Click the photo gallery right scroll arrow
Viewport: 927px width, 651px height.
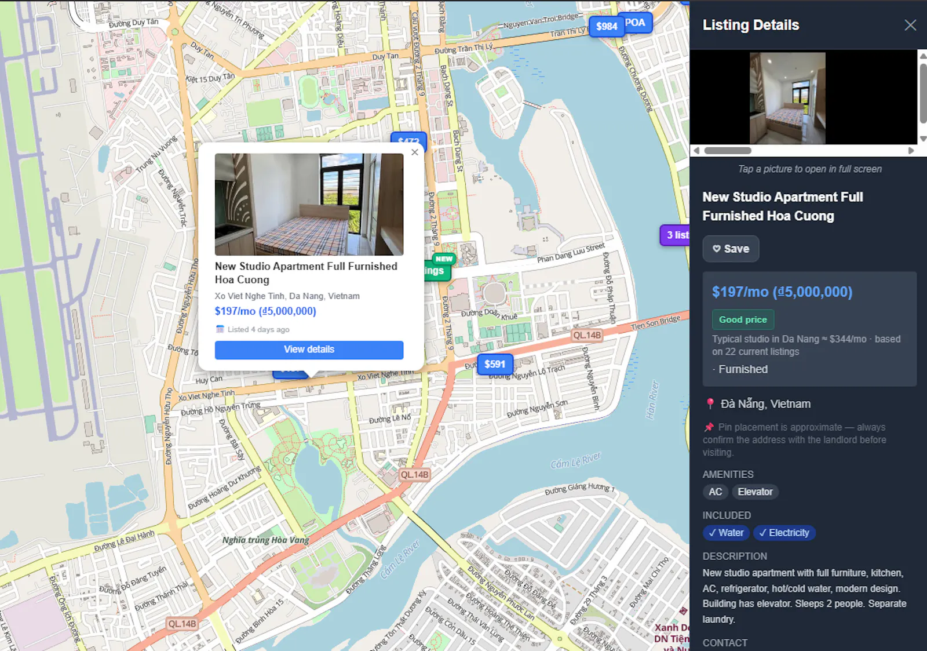tap(911, 151)
